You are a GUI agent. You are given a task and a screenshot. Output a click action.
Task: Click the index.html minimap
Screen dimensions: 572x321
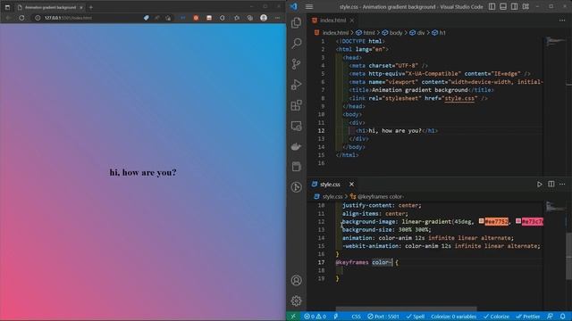pos(555,42)
